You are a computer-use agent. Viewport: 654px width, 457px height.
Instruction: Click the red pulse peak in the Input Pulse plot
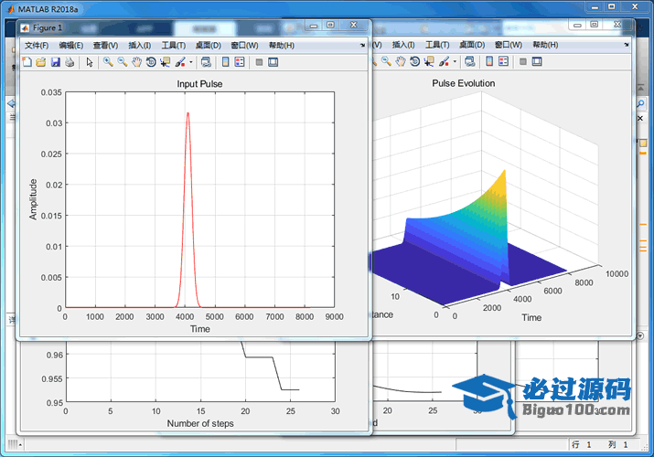pyautogui.click(x=188, y=113)
